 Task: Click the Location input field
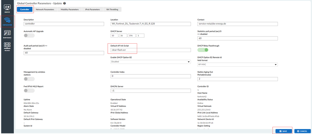[151, 24]
